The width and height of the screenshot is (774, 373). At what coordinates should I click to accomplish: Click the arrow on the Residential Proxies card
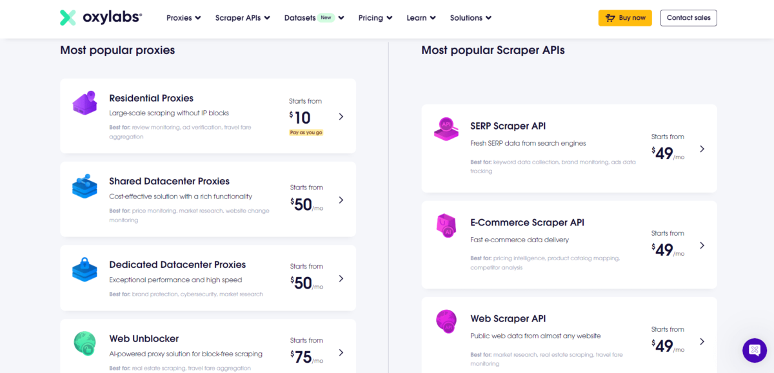[x=341, y=117]
